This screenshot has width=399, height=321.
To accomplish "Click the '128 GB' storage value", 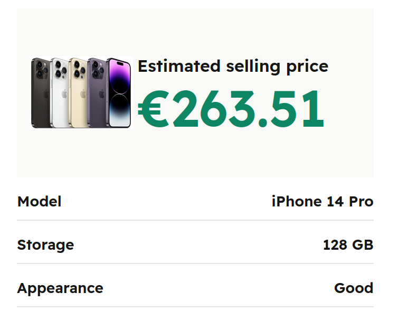I will [348, 245].
